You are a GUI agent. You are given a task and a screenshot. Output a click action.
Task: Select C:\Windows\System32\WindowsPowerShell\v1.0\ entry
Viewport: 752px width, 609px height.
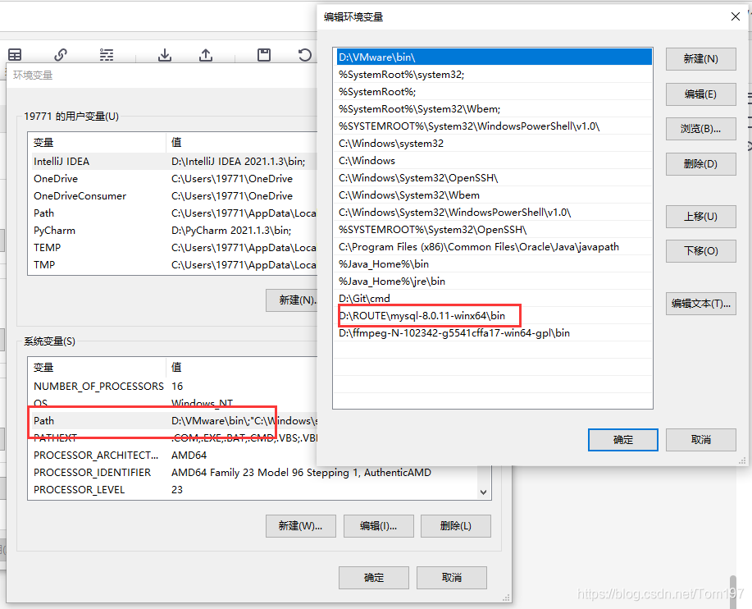494,213
